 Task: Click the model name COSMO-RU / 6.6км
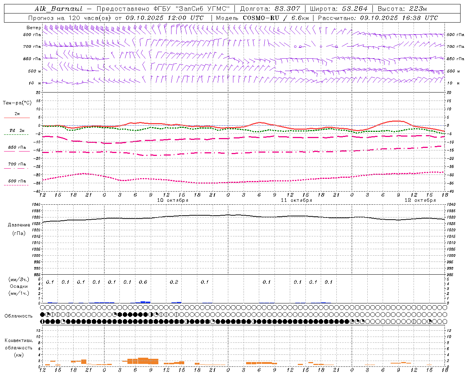click(276, 18)
